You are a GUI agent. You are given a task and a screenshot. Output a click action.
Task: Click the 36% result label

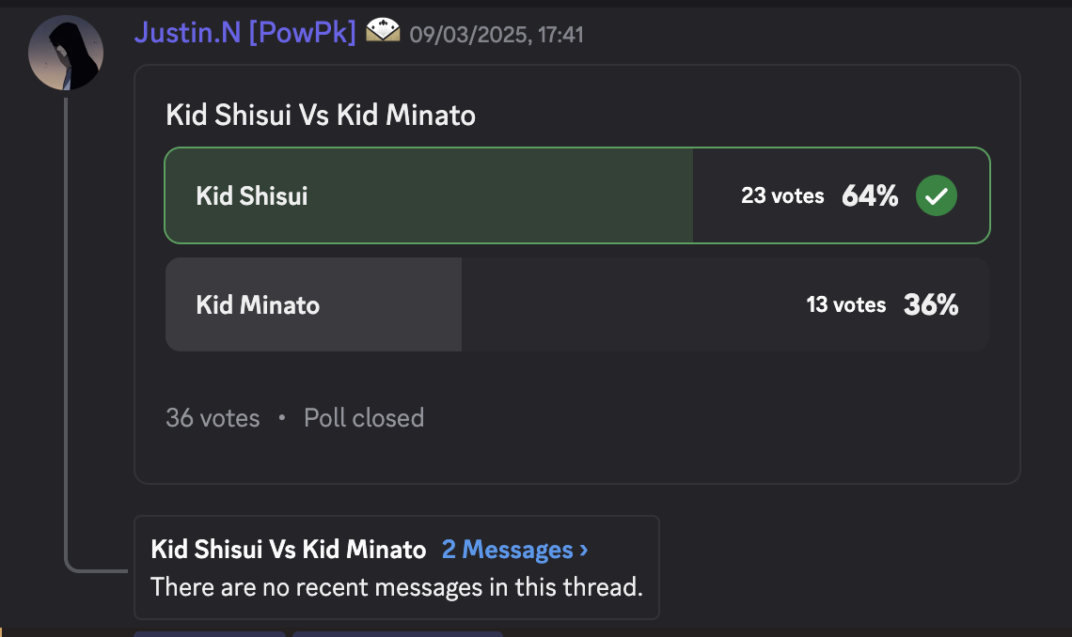[x=931, y=304]
